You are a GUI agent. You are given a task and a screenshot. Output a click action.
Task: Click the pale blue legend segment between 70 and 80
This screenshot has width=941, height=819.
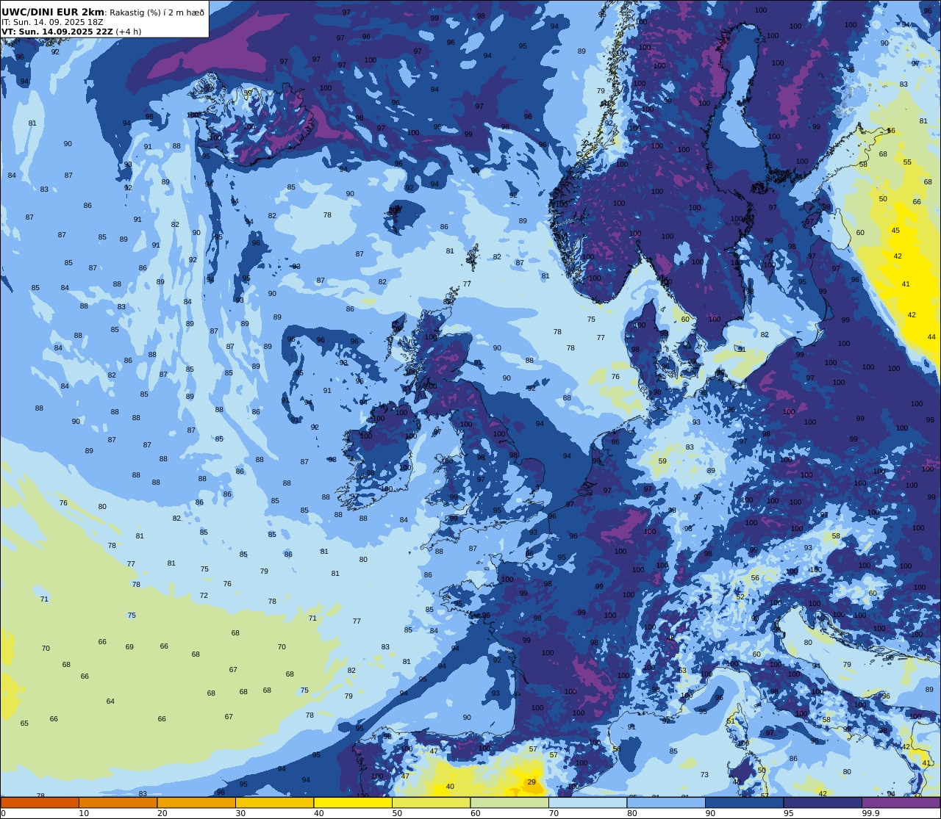click(x=587, y=802)
